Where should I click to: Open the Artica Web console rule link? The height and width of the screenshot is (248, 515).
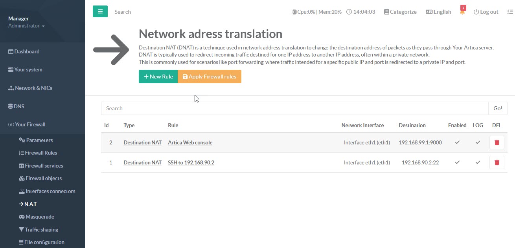(x=190, y=142)
